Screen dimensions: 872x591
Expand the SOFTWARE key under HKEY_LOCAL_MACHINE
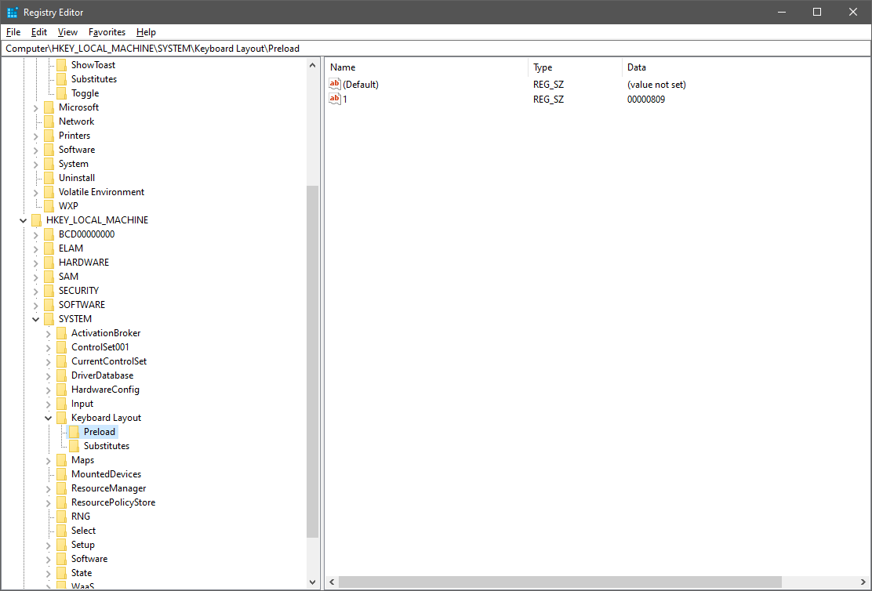35,305
